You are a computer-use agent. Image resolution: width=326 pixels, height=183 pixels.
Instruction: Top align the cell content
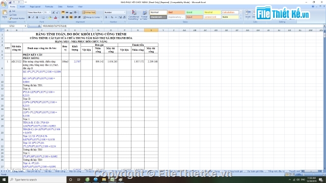pyautogui.click(x=63, y=12)
